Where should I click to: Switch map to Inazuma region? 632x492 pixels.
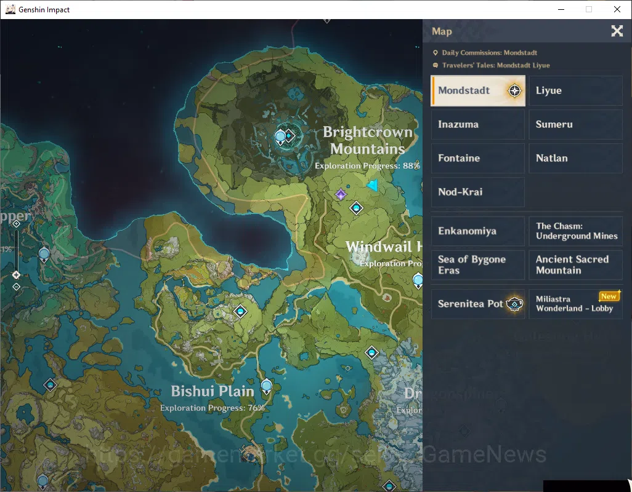click(x=477, y=124)
